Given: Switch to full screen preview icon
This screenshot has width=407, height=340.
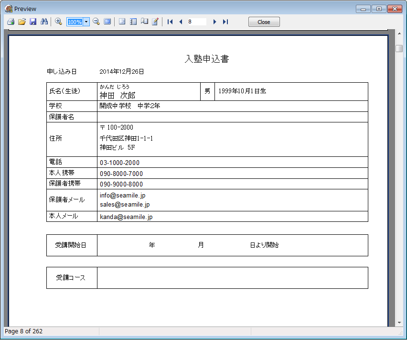Looking at the screenshot, I should click(107, 22).
